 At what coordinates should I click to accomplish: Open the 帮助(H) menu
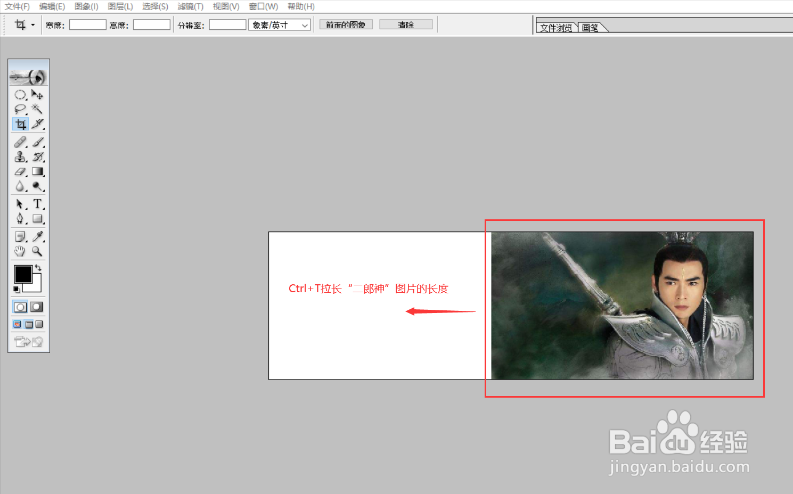(301, 6)
